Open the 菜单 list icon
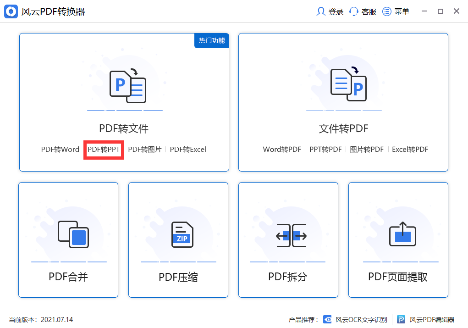Image resolution: width=468 pixels, height=328 pixels. [387, 11]
